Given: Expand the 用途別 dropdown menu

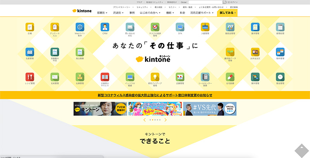Looking at the screenshot, I should (118, 13).
